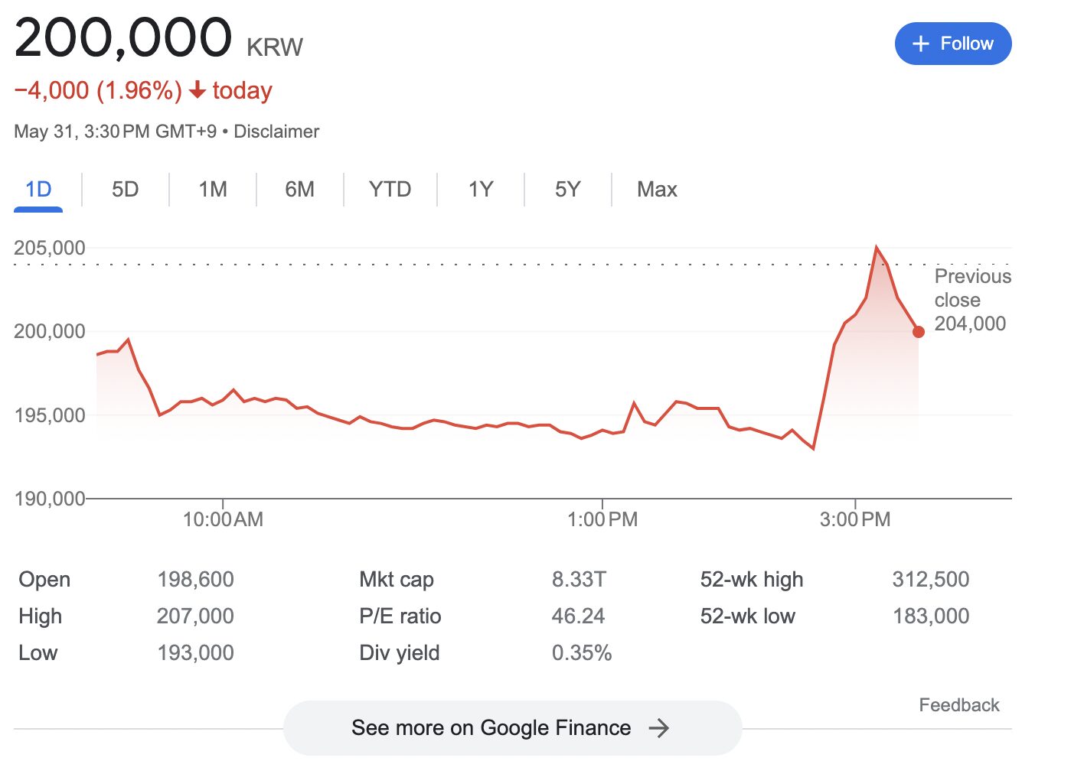Click the chart peak near 3:00 PM
Image resolution: width=1084 pixels, height=774 pixels.
pyautogui.click(x=877, y=248)
